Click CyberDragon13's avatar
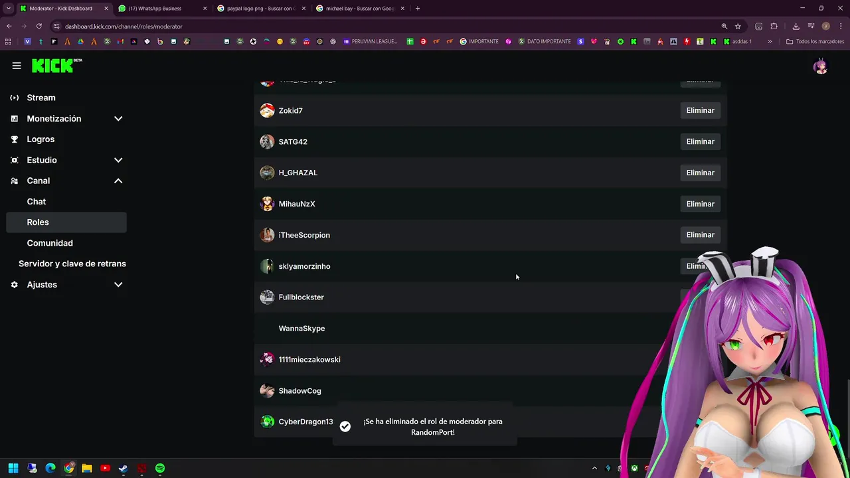 267,422
